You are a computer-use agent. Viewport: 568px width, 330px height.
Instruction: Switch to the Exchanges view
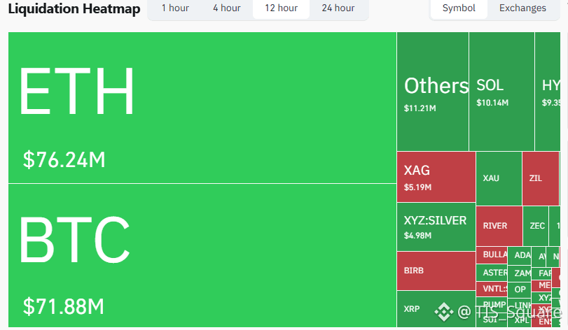(522, 8)
